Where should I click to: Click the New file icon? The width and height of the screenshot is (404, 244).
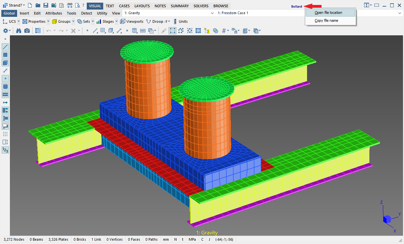coord(30,5)
